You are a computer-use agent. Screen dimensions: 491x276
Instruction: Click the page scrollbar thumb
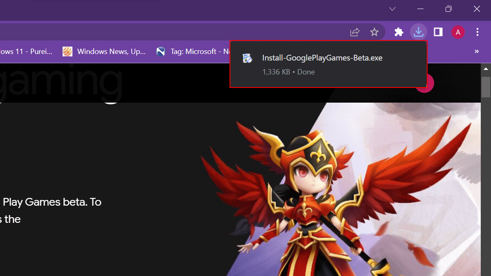pyautogui.click(x=486, y=87)
